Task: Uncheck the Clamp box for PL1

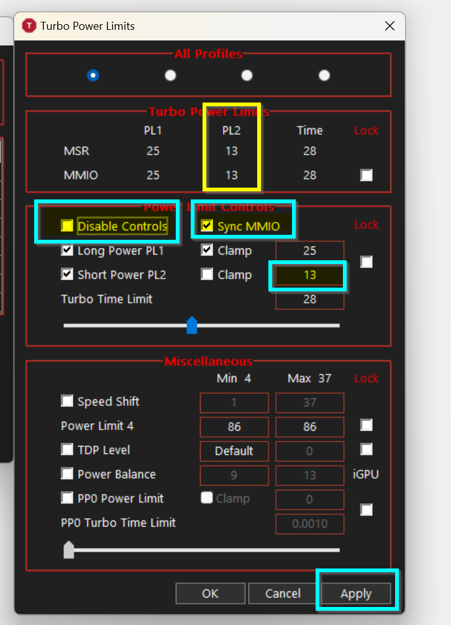Action: click(x=207, y=250)
